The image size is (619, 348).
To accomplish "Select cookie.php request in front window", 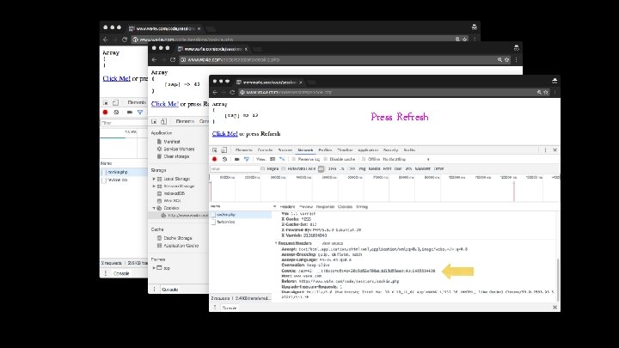I will click(x=241, y=215).
